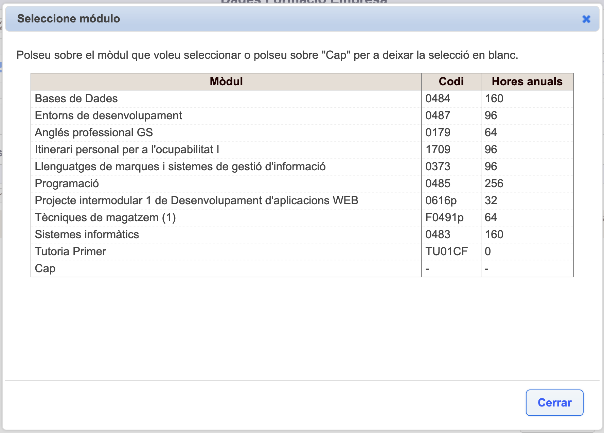Viewport: 604px width, 433px height.
Task: Choose the Programació module
Action: [x=67, y=184]
